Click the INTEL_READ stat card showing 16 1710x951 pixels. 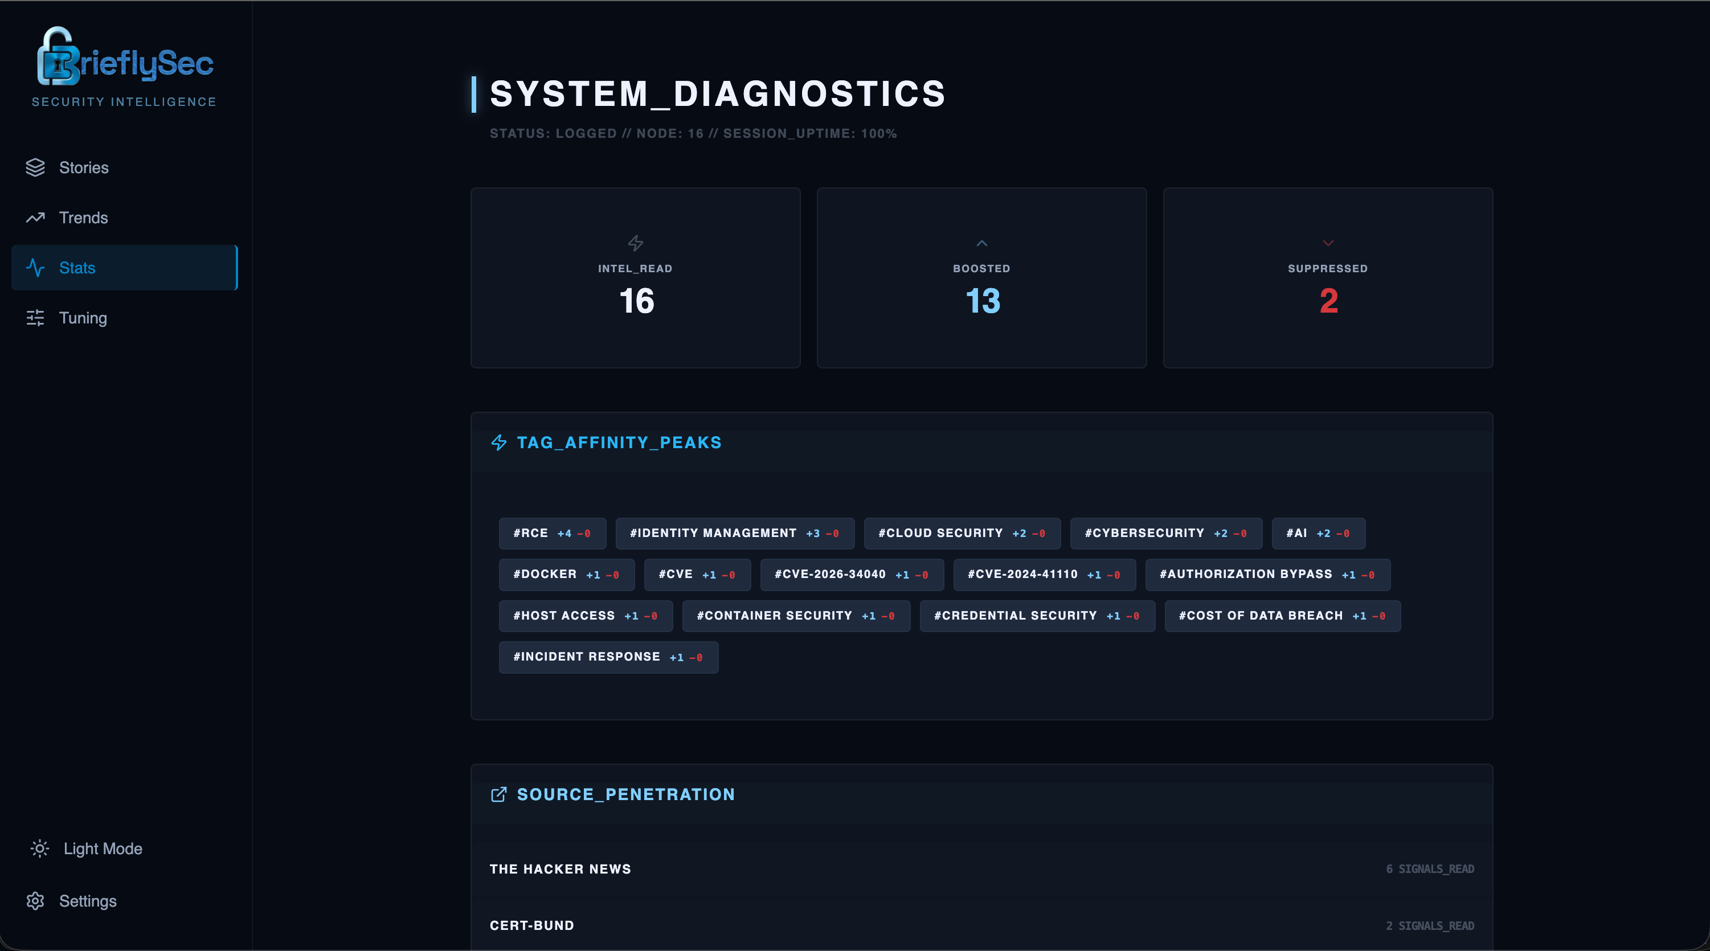pyautogui.click(x=635, y=278)
